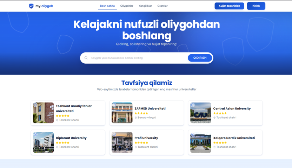Click the my.oliygoh site name text

coord(44,6)
